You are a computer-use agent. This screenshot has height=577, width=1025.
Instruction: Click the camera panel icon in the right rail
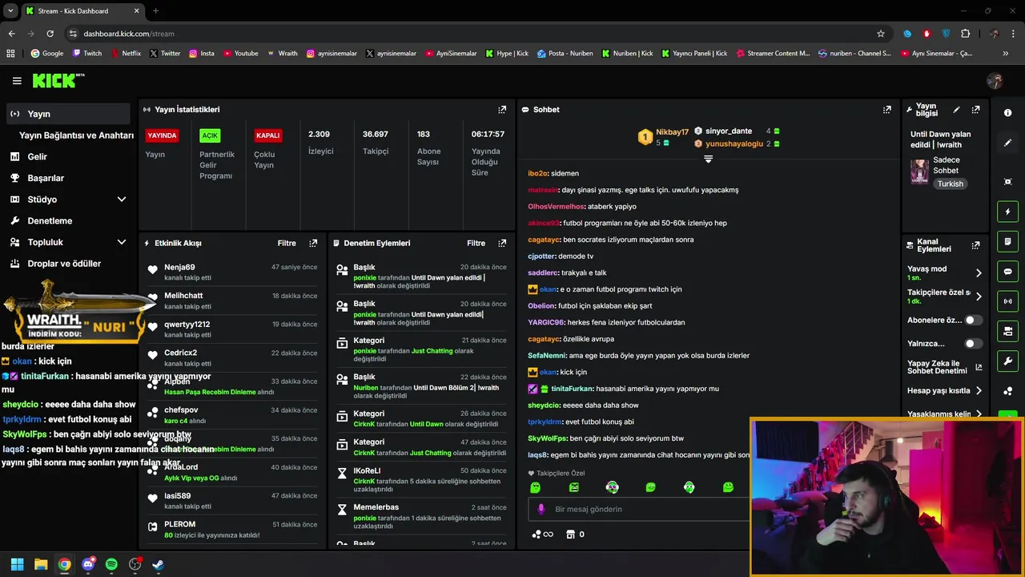(x=1007, y=331)
